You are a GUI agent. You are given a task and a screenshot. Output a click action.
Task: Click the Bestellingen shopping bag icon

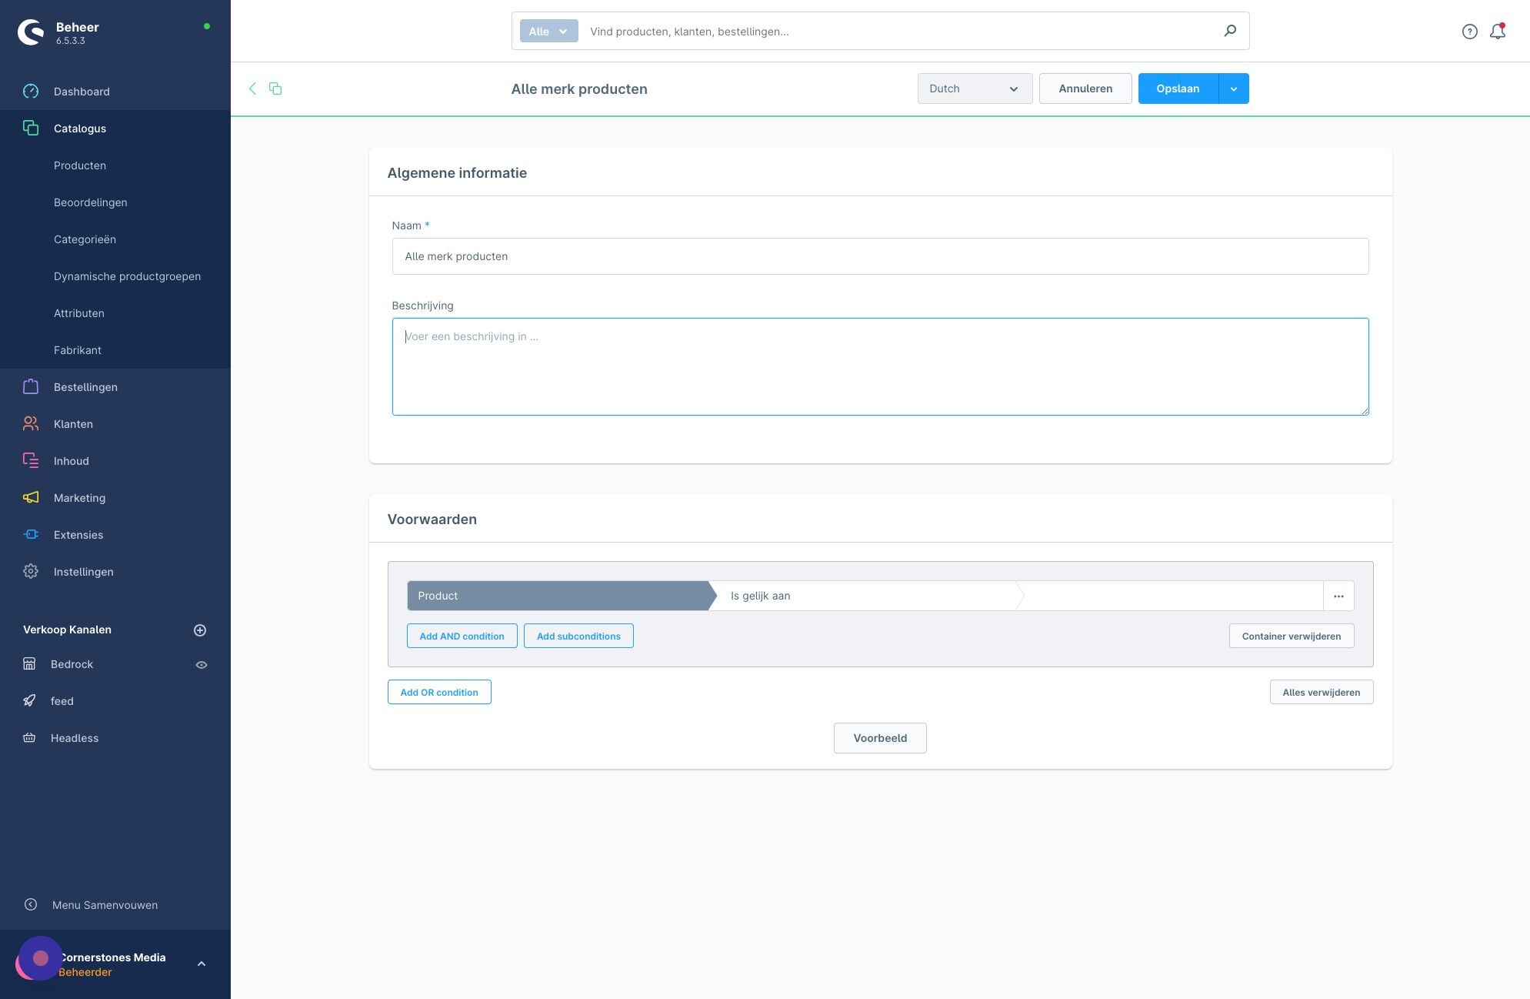click(31, 387)
